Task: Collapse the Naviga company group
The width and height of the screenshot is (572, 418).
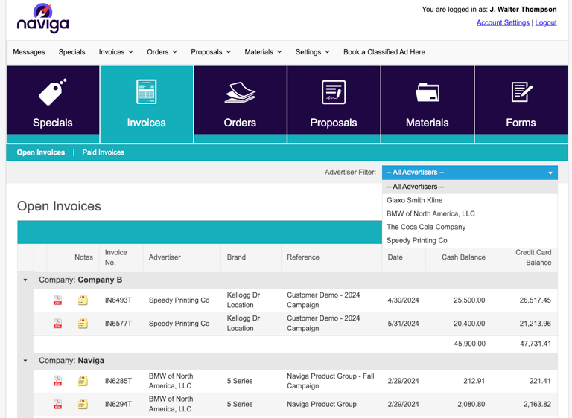Action: [x=25, y=361]
